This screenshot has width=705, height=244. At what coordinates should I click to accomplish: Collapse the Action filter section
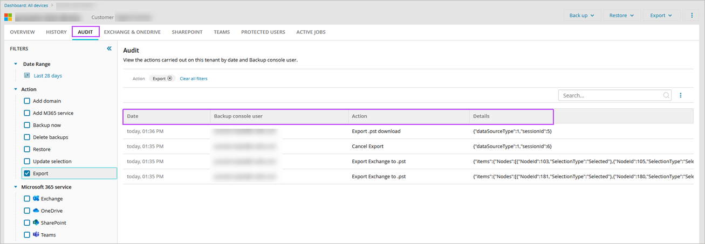16,89
